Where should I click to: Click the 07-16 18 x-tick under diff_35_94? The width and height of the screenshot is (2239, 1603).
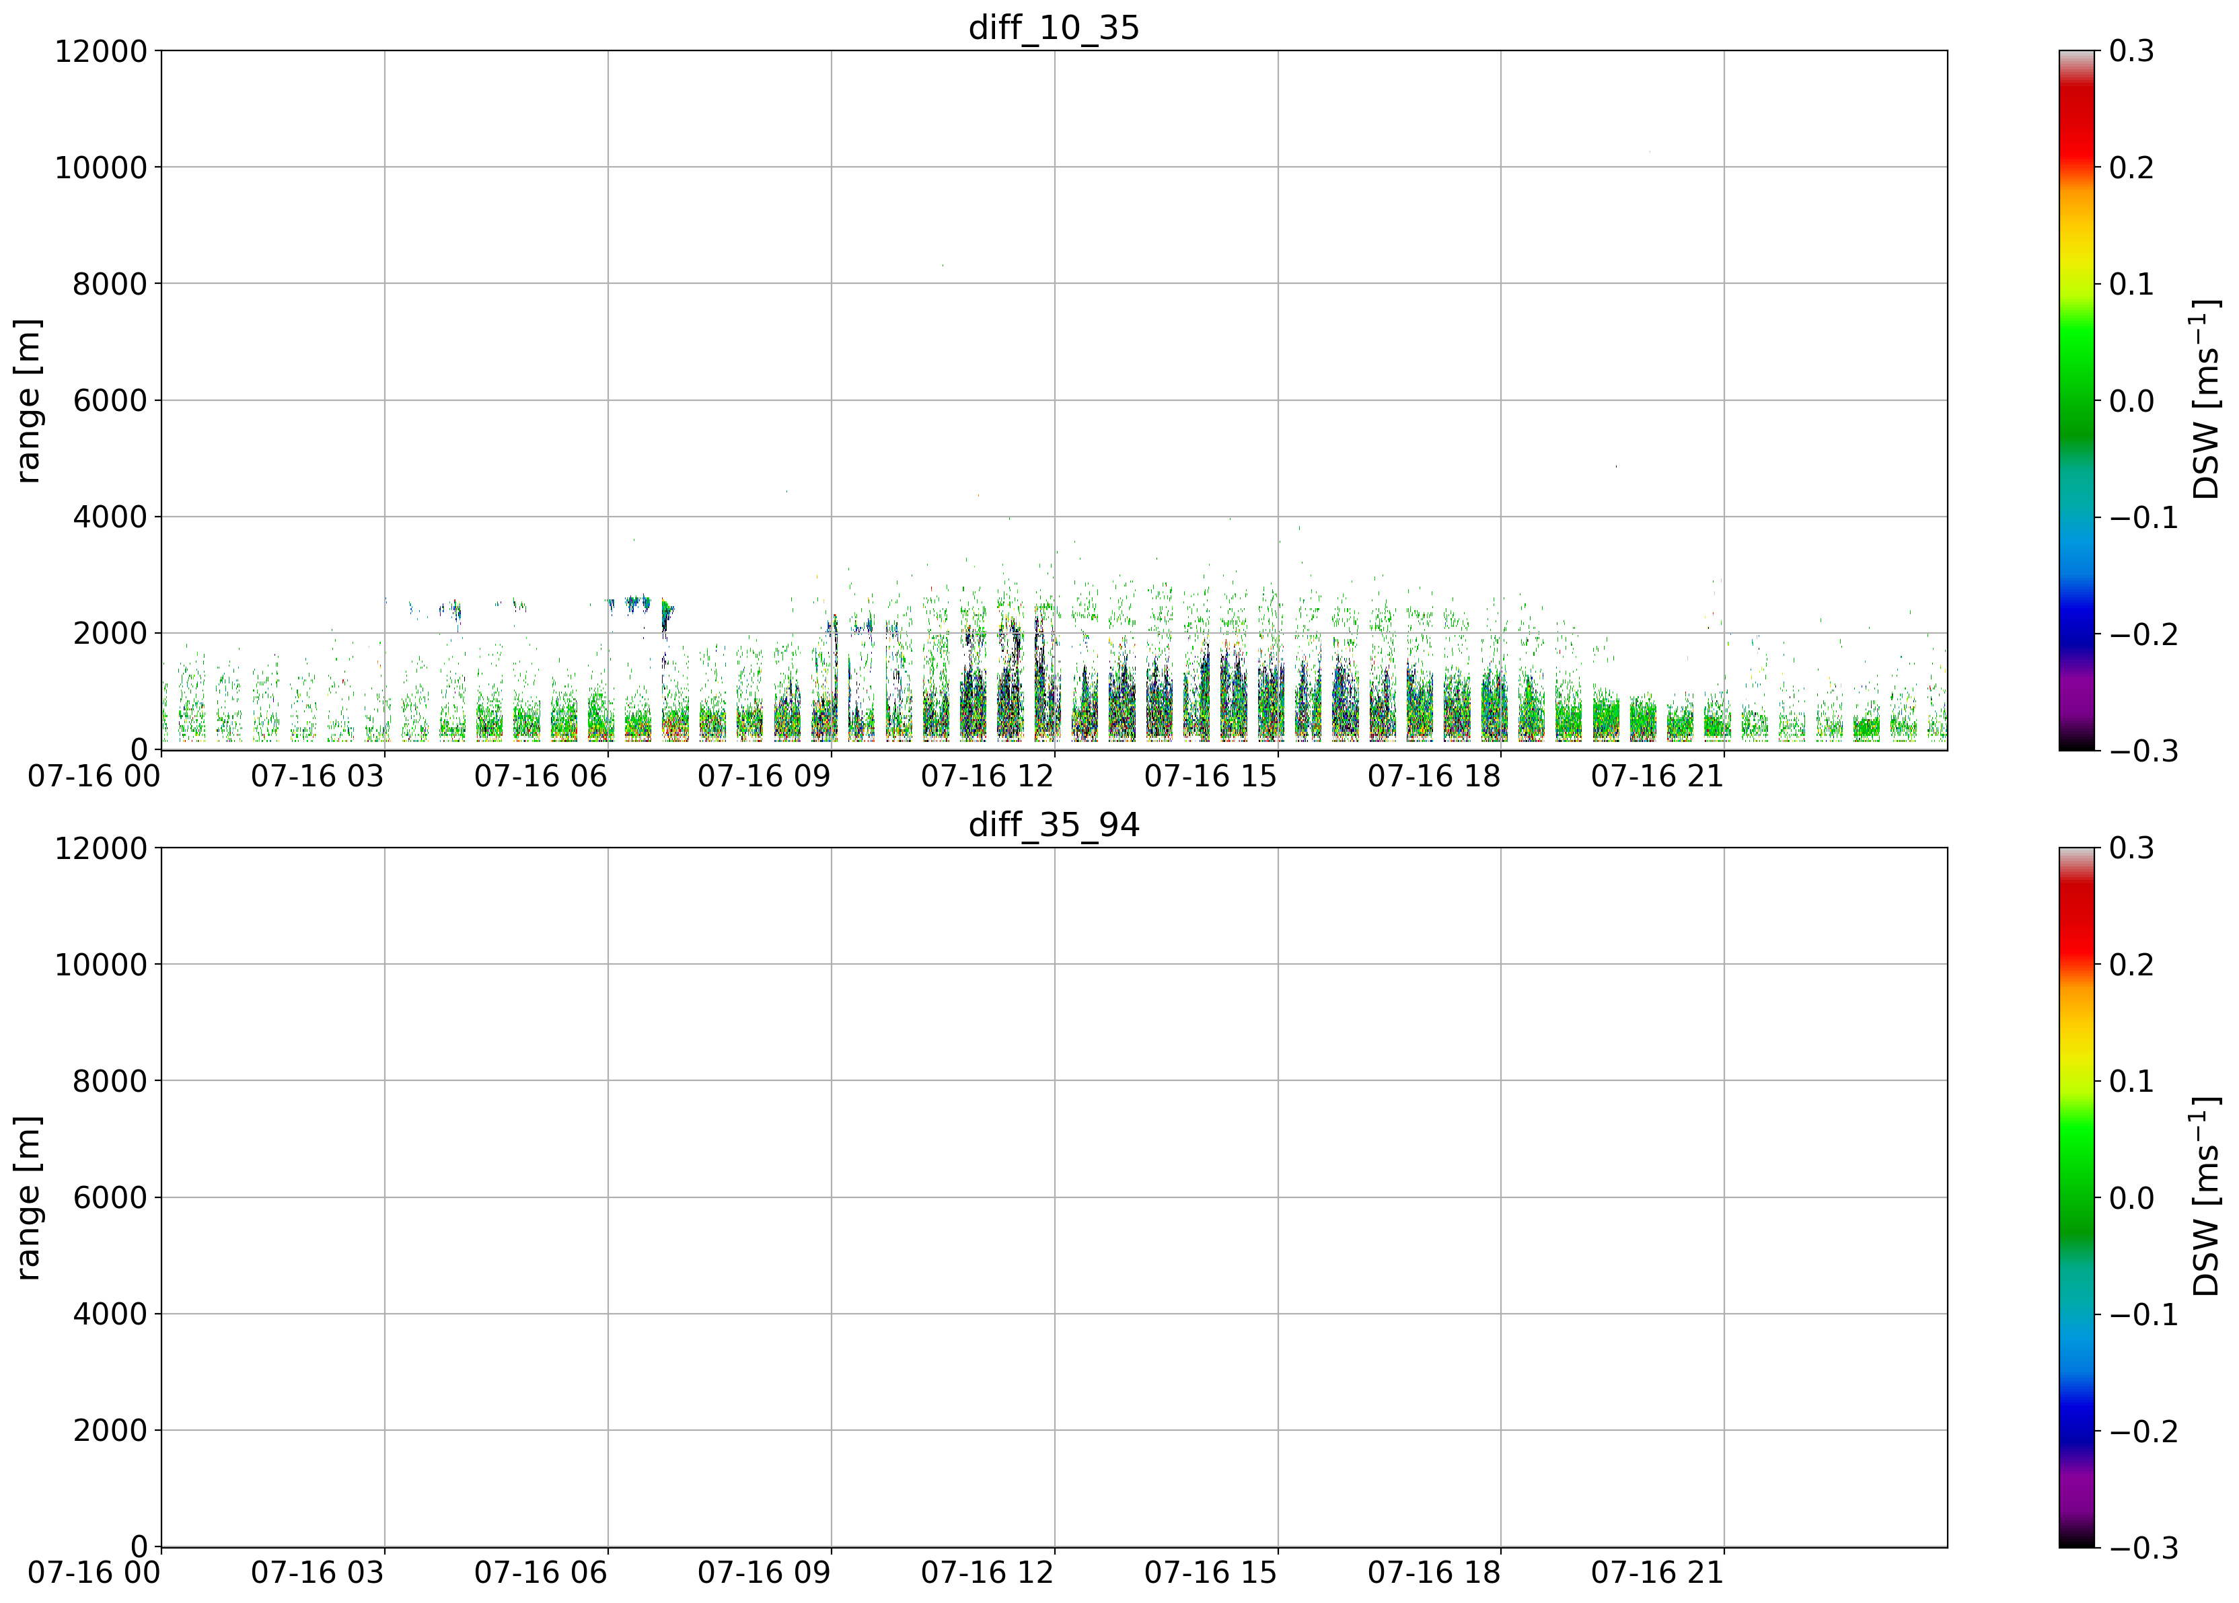[1434, 1573]
